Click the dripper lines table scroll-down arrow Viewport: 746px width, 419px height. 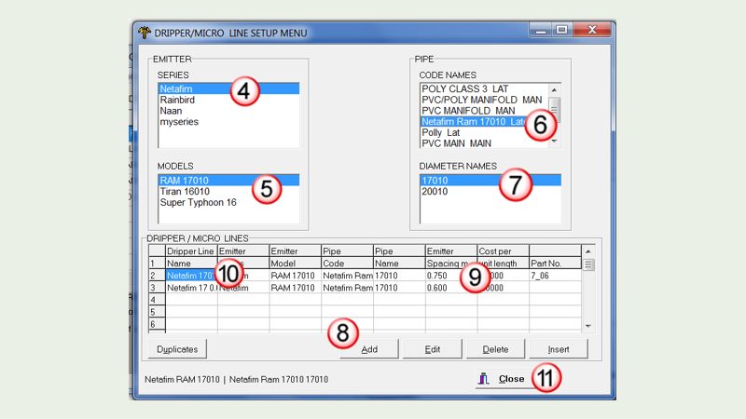[x=588, y=326]
